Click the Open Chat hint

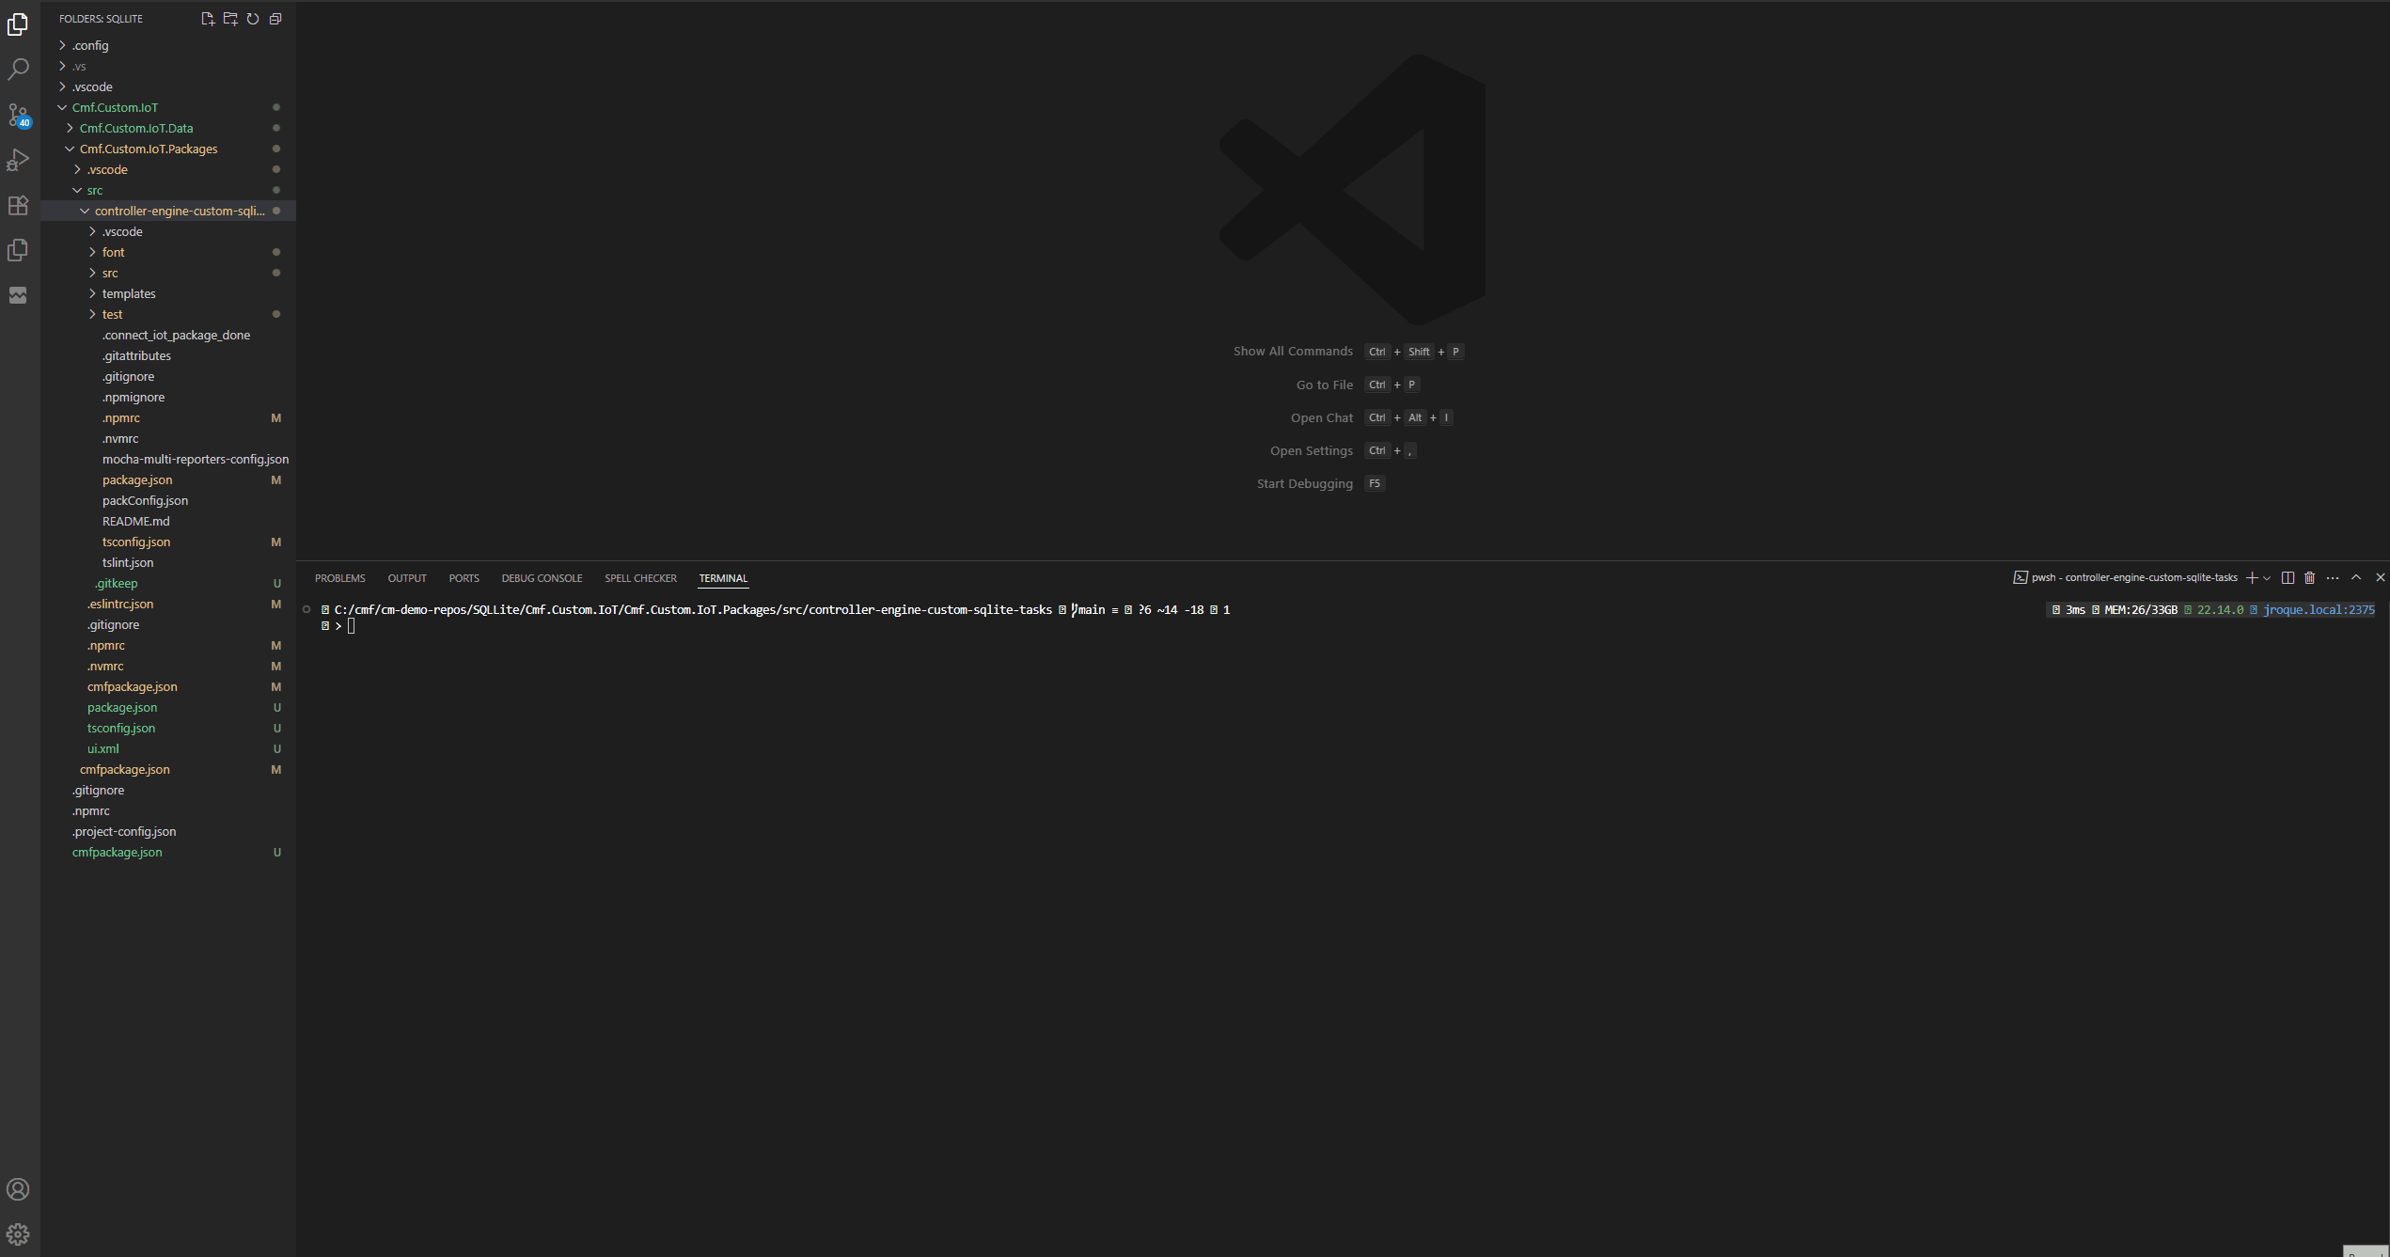pyautogui.click(x=1322, y=417)
